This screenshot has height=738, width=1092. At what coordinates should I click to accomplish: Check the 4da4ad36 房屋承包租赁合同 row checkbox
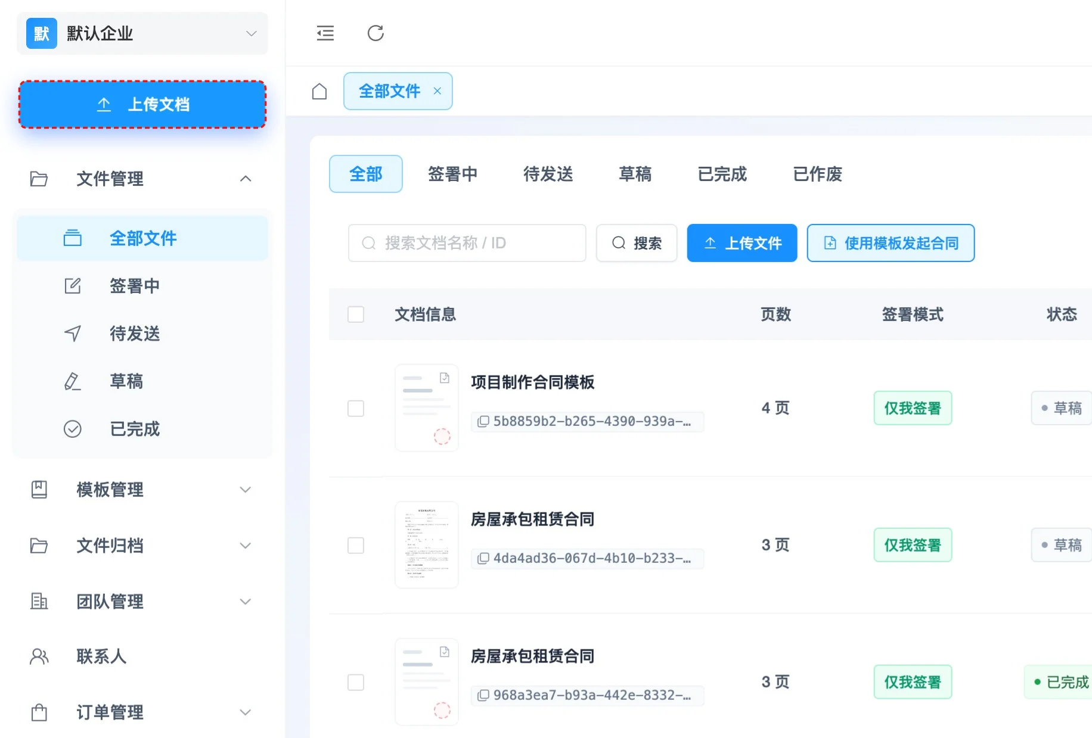coord(356,546)
